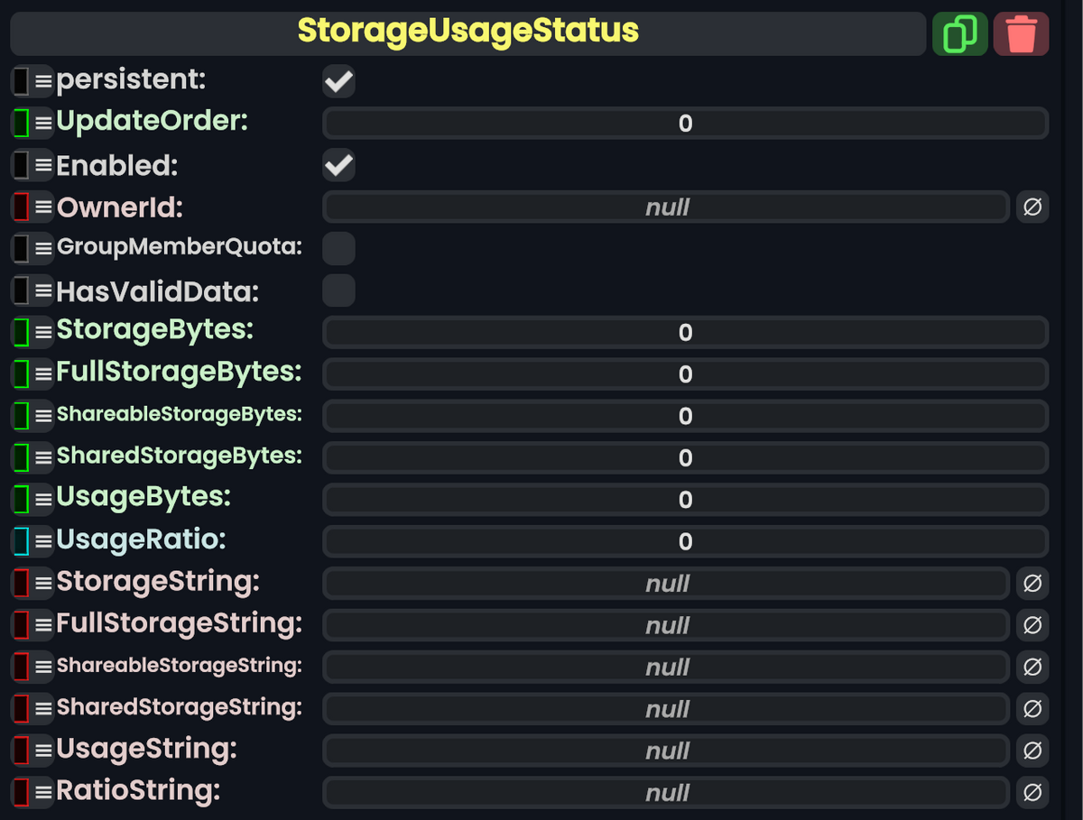Click the StorageUsageStatus title header
Viewport: 1083px width, 820px height.
[x=467, y=32]
